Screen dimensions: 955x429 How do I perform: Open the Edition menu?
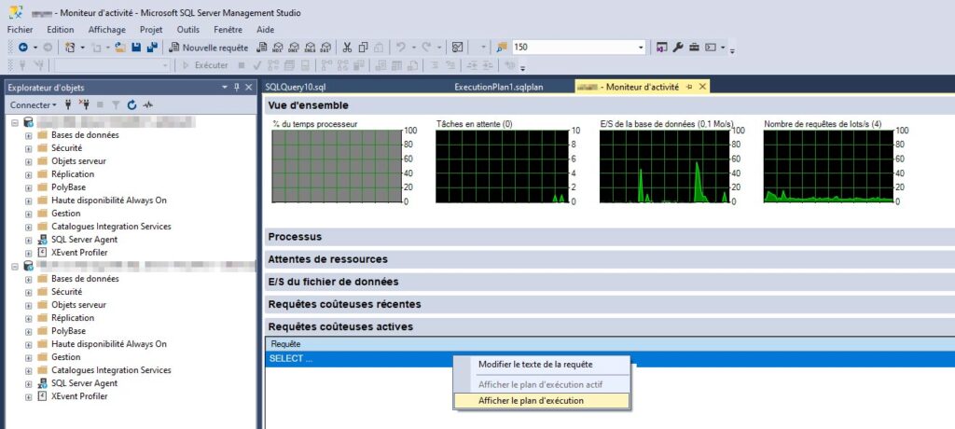[61, 29]
